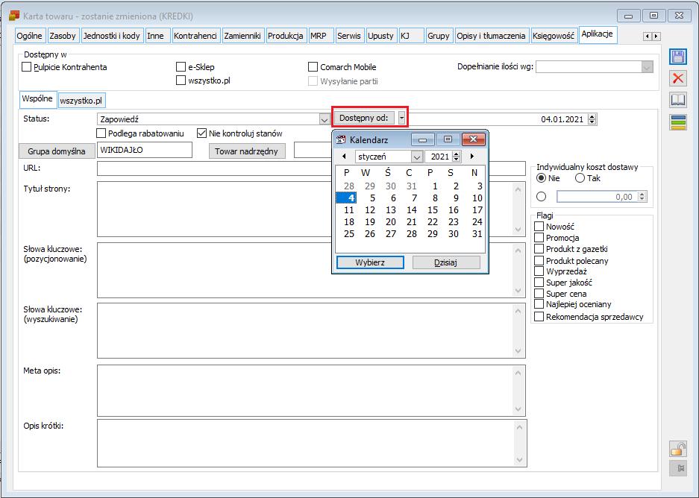Open the Upusty tab
The image size is (699, 498).
click(x=380, y=36)
